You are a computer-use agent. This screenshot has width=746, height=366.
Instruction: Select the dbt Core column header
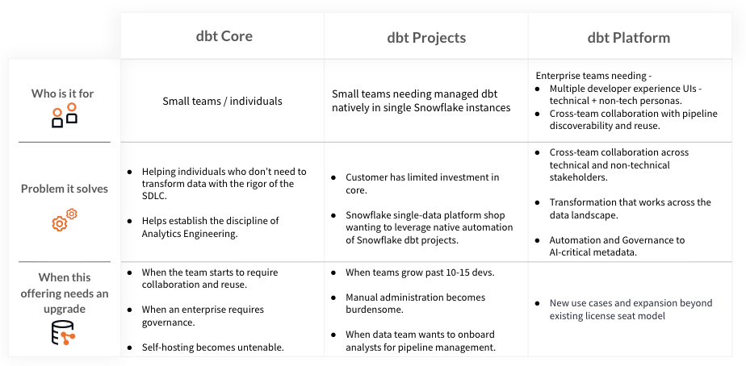[224, 36]
